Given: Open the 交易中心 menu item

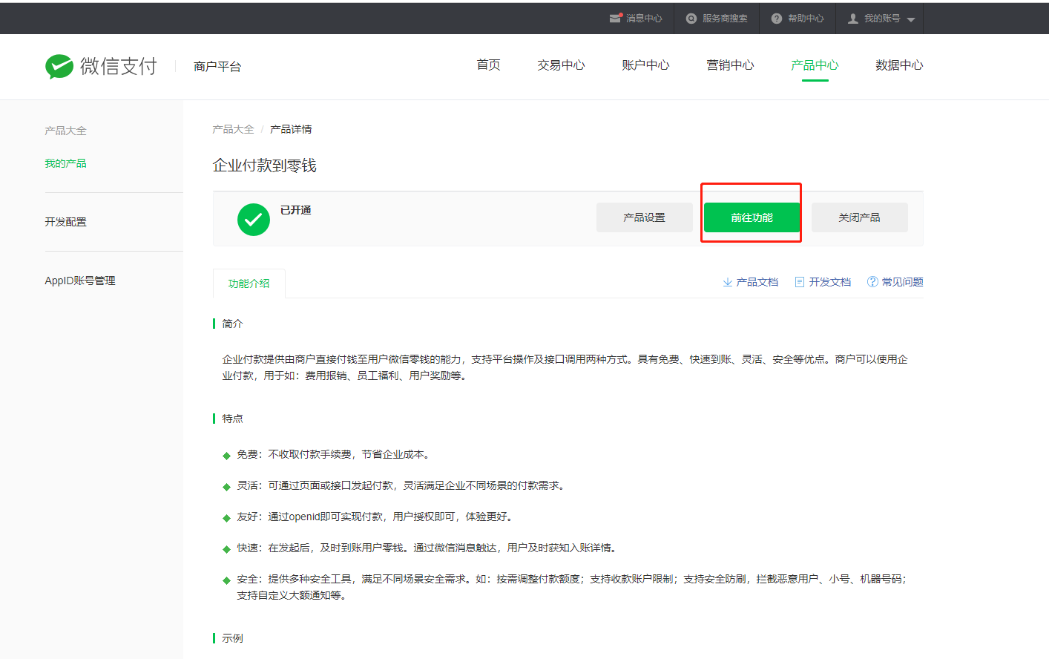Looking at the screenshot, I should [561, 65].
